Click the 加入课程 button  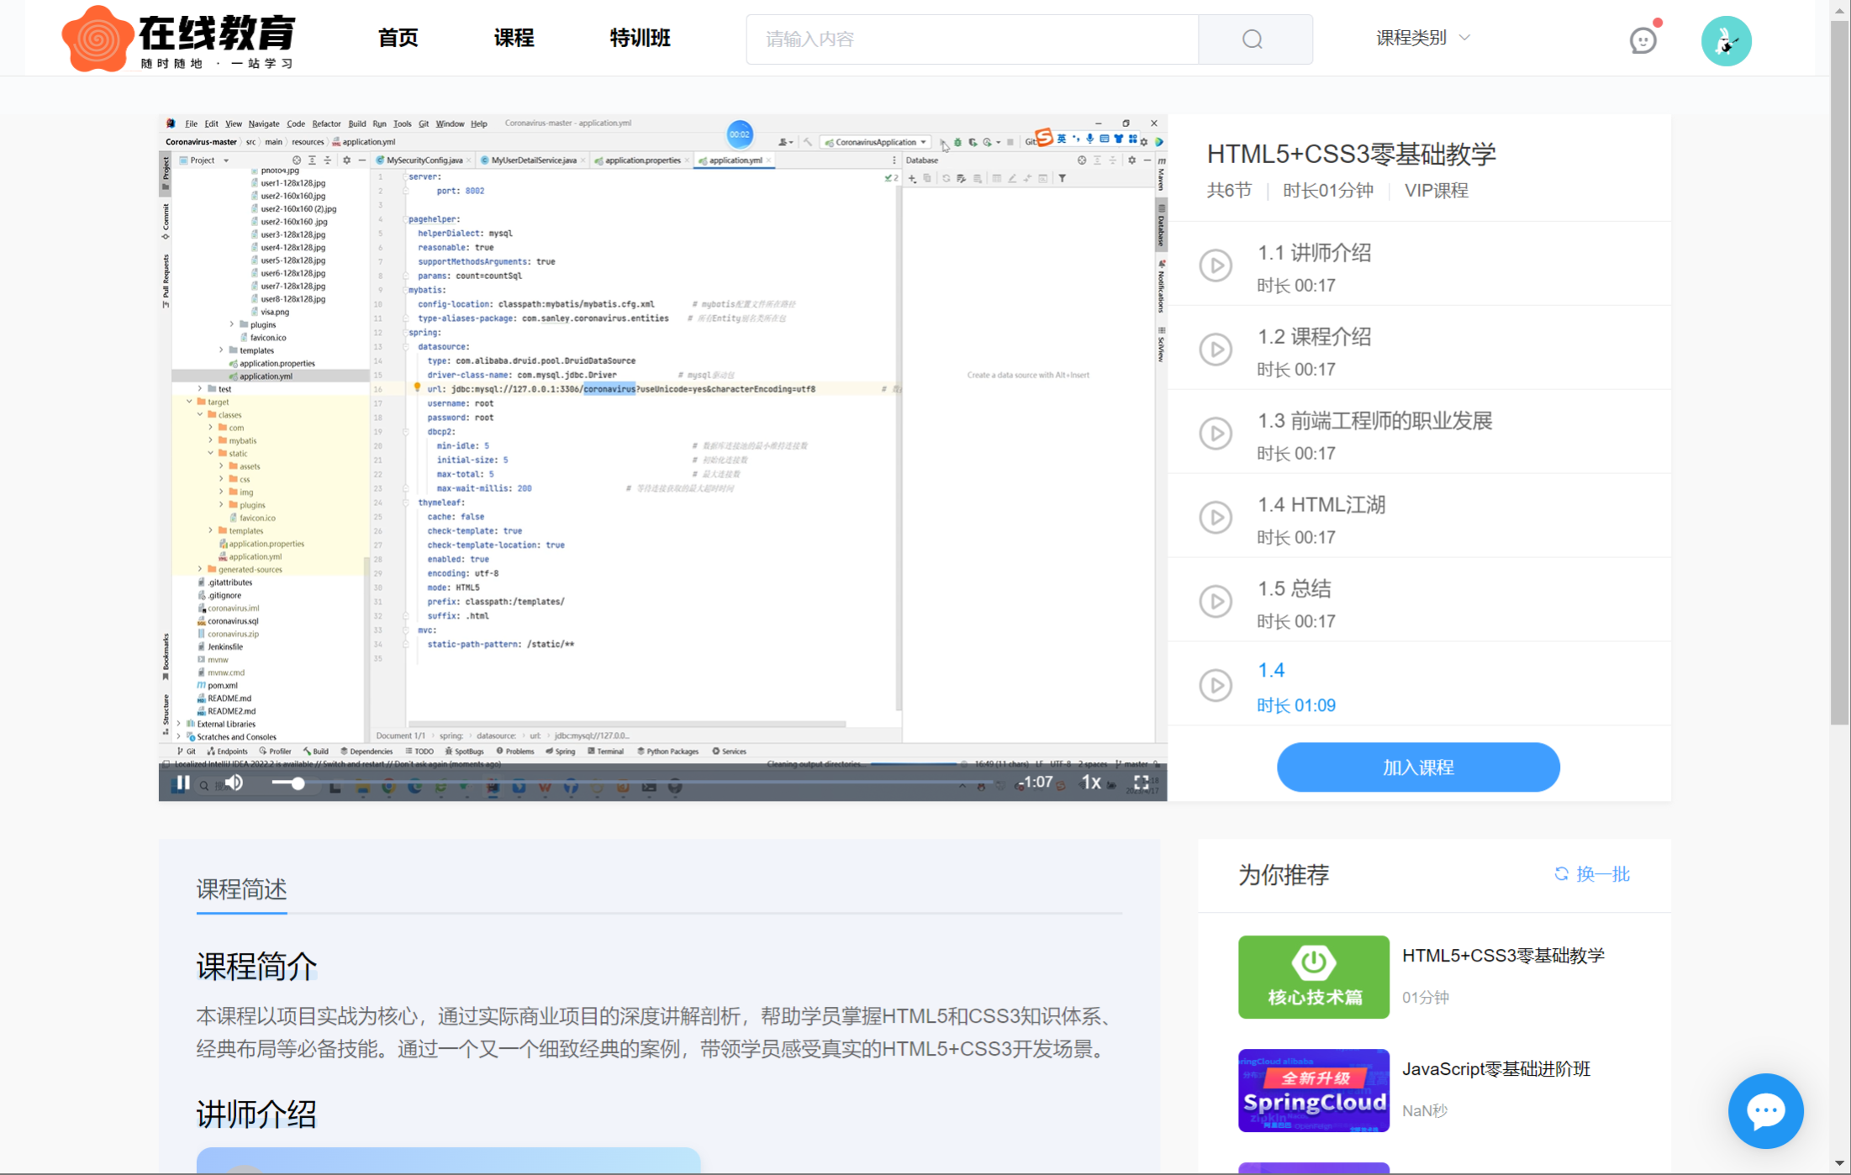coord(1418,767)
